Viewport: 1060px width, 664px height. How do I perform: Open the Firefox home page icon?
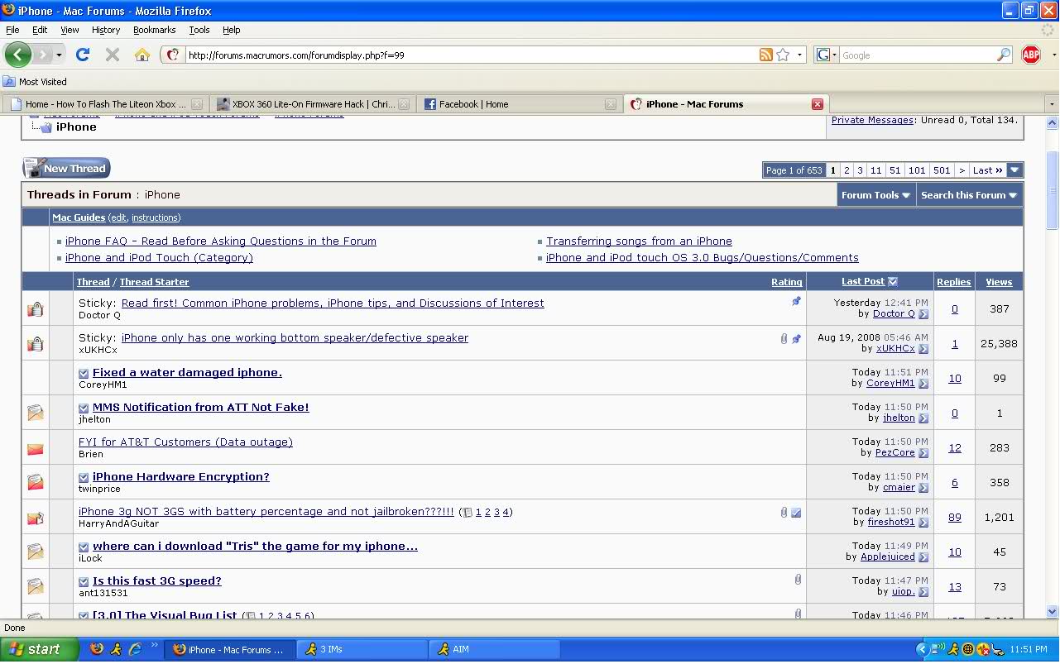[142, 55]
